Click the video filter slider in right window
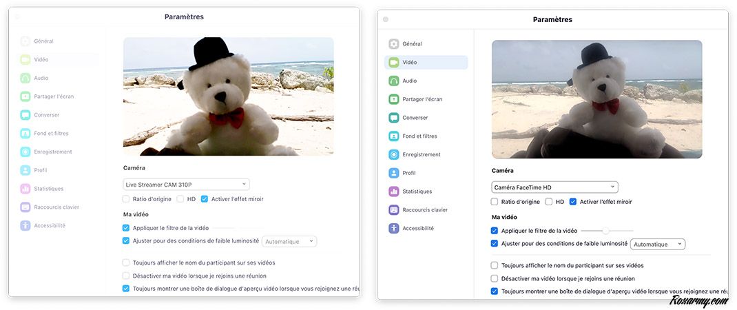Image resolution: width=737 pixels, height=310 pixels. tap(606, 231)
